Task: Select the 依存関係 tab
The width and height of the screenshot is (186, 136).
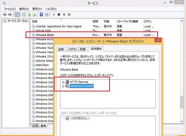Action: [x=96, y=49]
